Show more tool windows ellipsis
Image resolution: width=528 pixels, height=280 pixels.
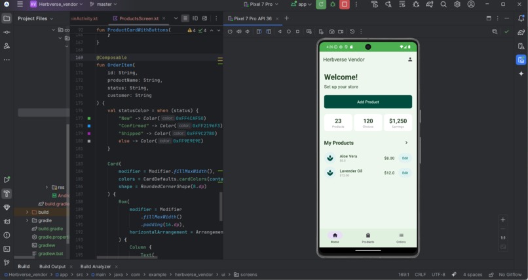7,60
